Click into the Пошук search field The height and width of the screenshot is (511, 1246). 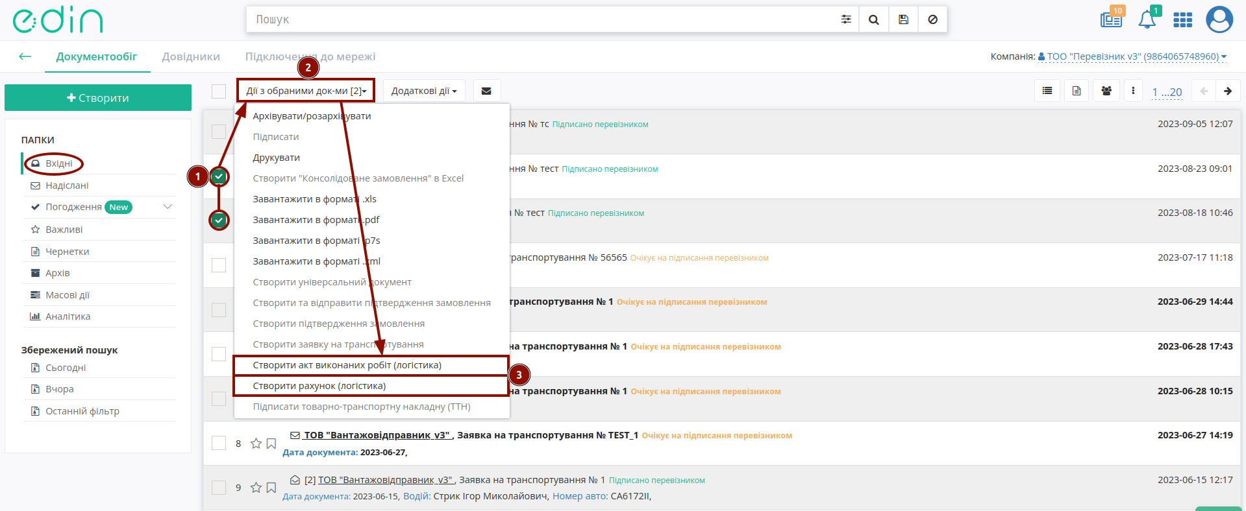tap(542, 19)
